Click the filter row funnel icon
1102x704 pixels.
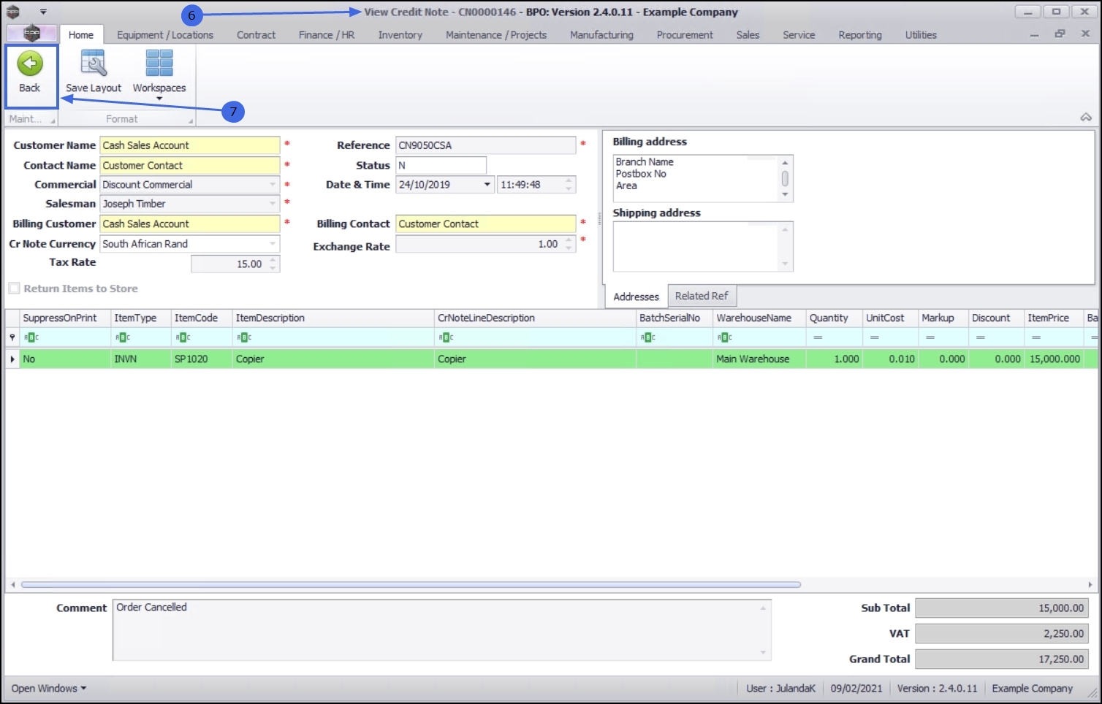click(x=12, y=337)
